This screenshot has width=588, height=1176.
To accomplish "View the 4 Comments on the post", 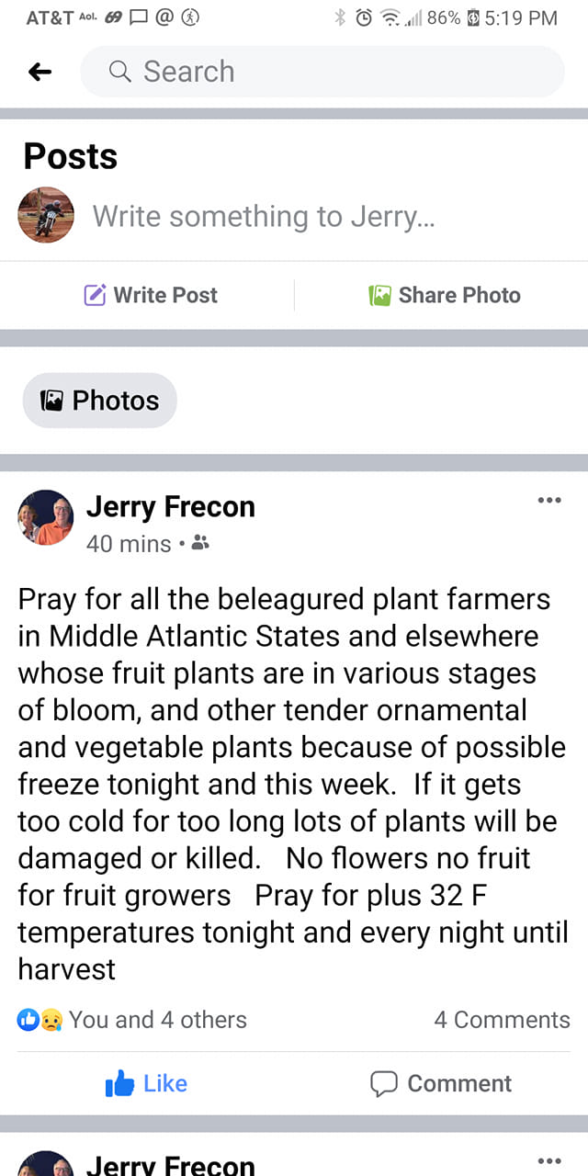I will (x=502, y=1020).
